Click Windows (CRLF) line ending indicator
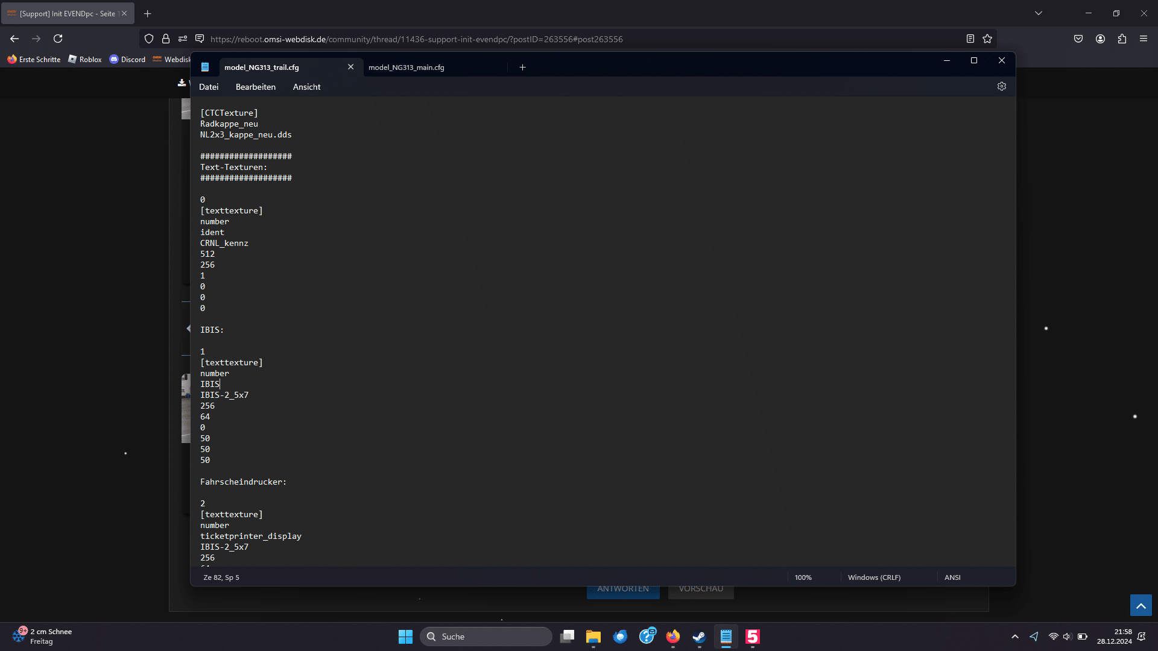Viewport: 1158px width, 651px height. click(x=874, y=577)
